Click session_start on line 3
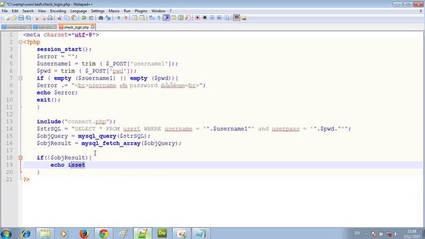 pos(59,49)
